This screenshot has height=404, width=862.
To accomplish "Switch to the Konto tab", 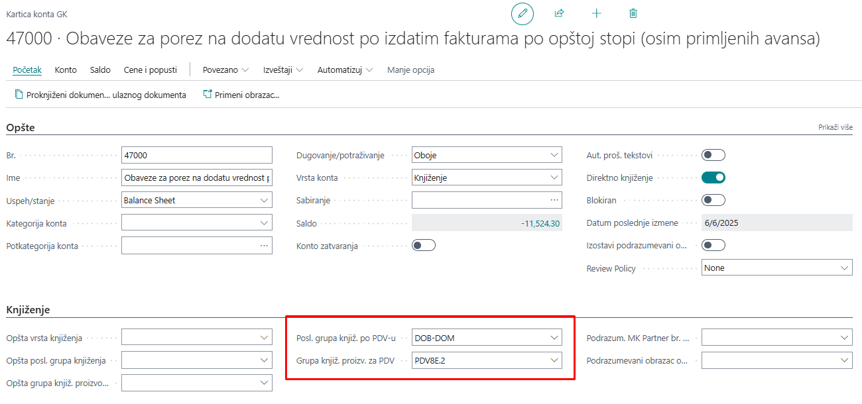I will (65, 69).
